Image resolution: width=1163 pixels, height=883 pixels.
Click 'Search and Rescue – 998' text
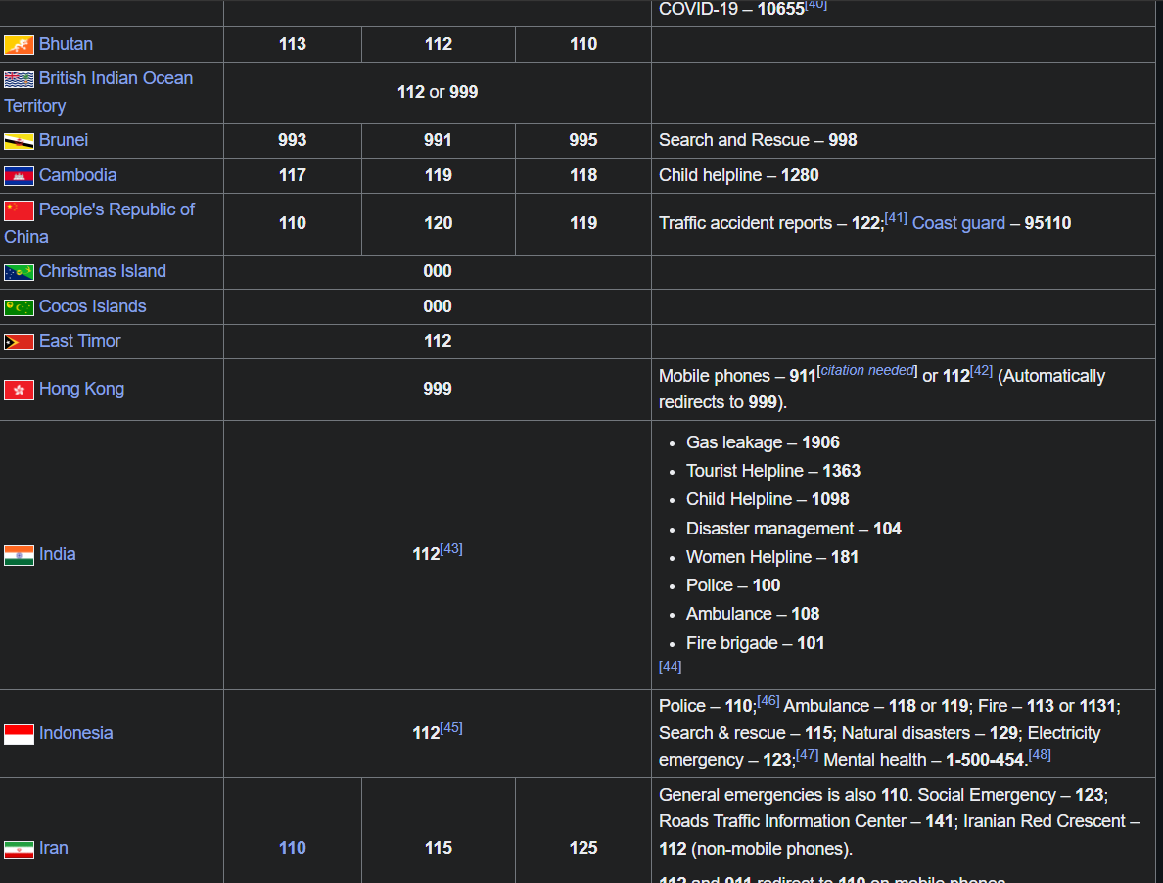(758, 140)
